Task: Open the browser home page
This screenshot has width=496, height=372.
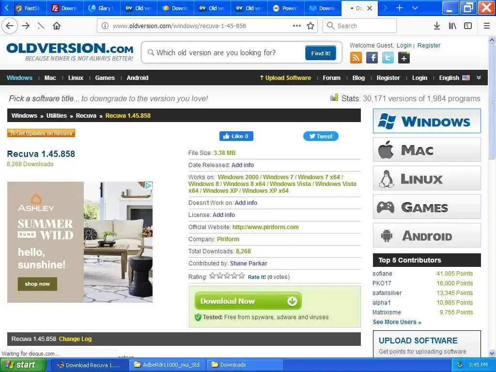Action: click(57, 26)
